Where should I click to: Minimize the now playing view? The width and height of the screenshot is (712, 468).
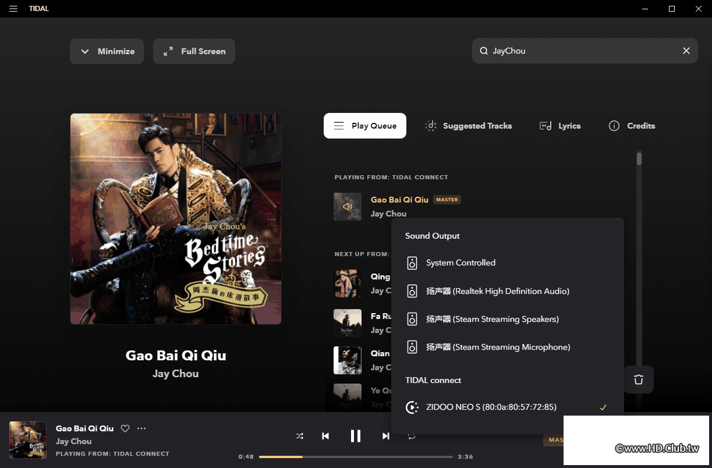coord(107,51)
